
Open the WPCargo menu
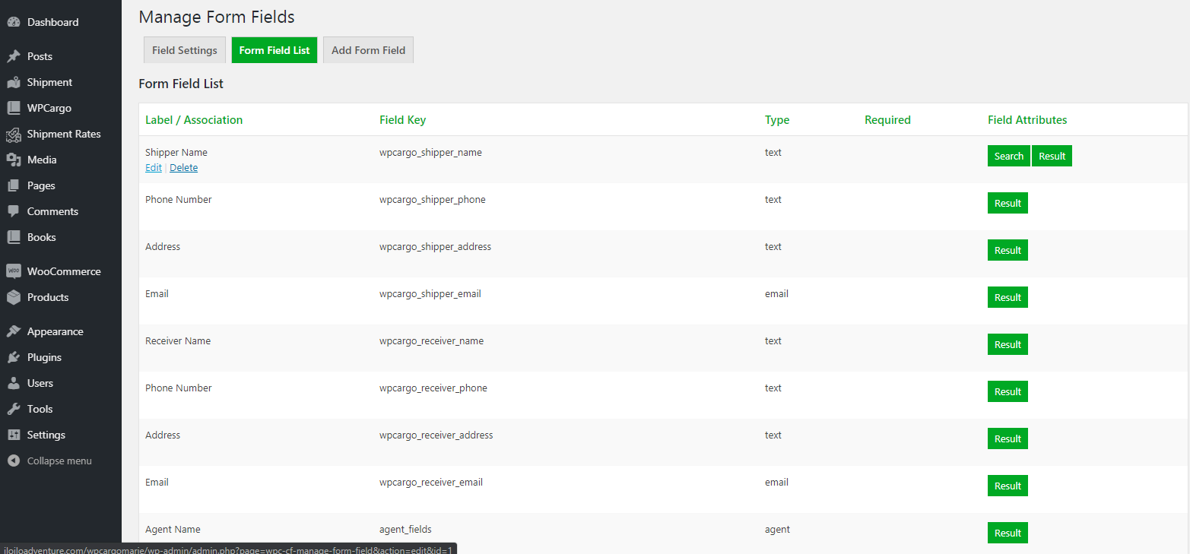click(61, 108)
